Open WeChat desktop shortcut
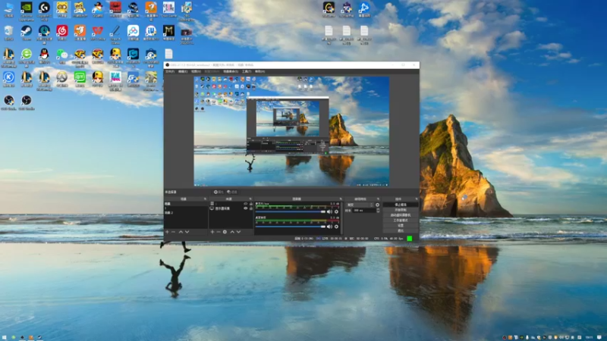This screenshot has width=607, height=341. click(62, 56)
